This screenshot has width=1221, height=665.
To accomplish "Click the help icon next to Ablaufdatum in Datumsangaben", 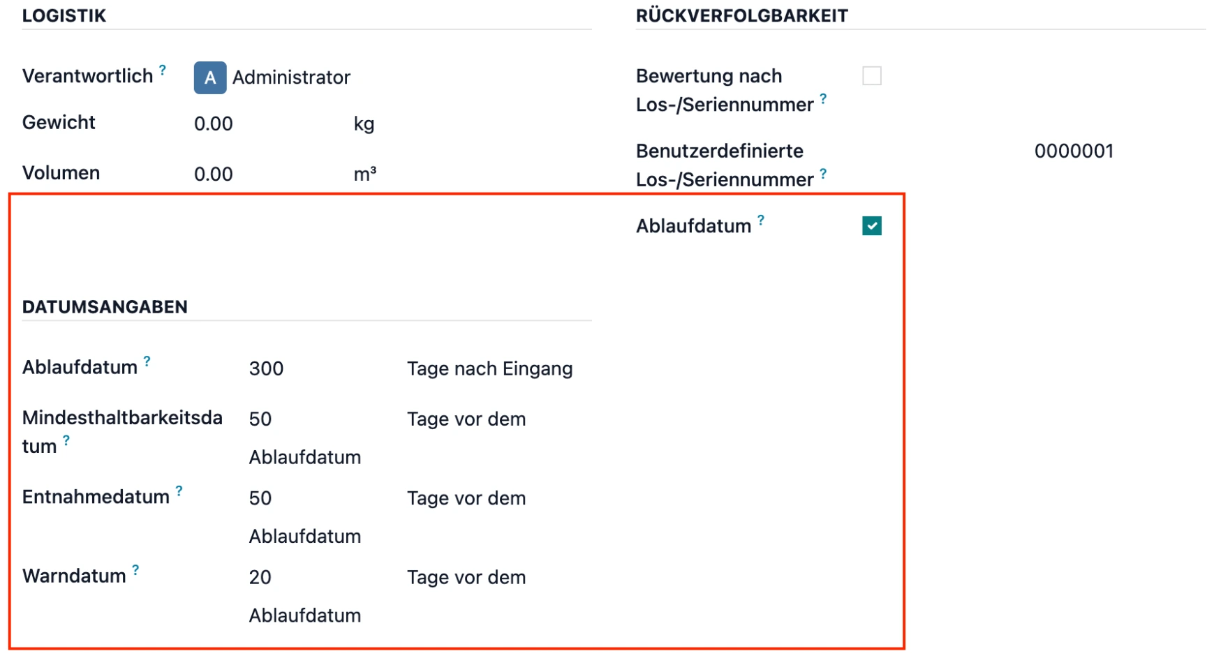I will tap(147, 361).
